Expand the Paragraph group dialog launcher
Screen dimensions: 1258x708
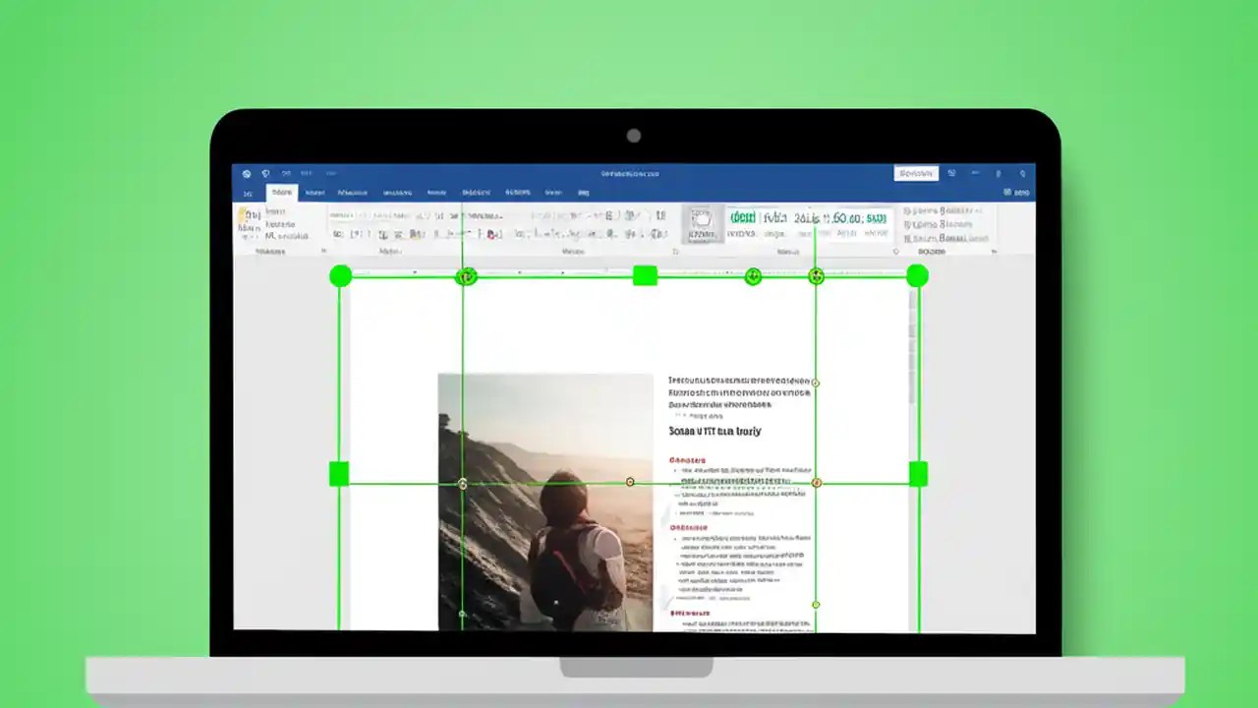pos(676,252)
